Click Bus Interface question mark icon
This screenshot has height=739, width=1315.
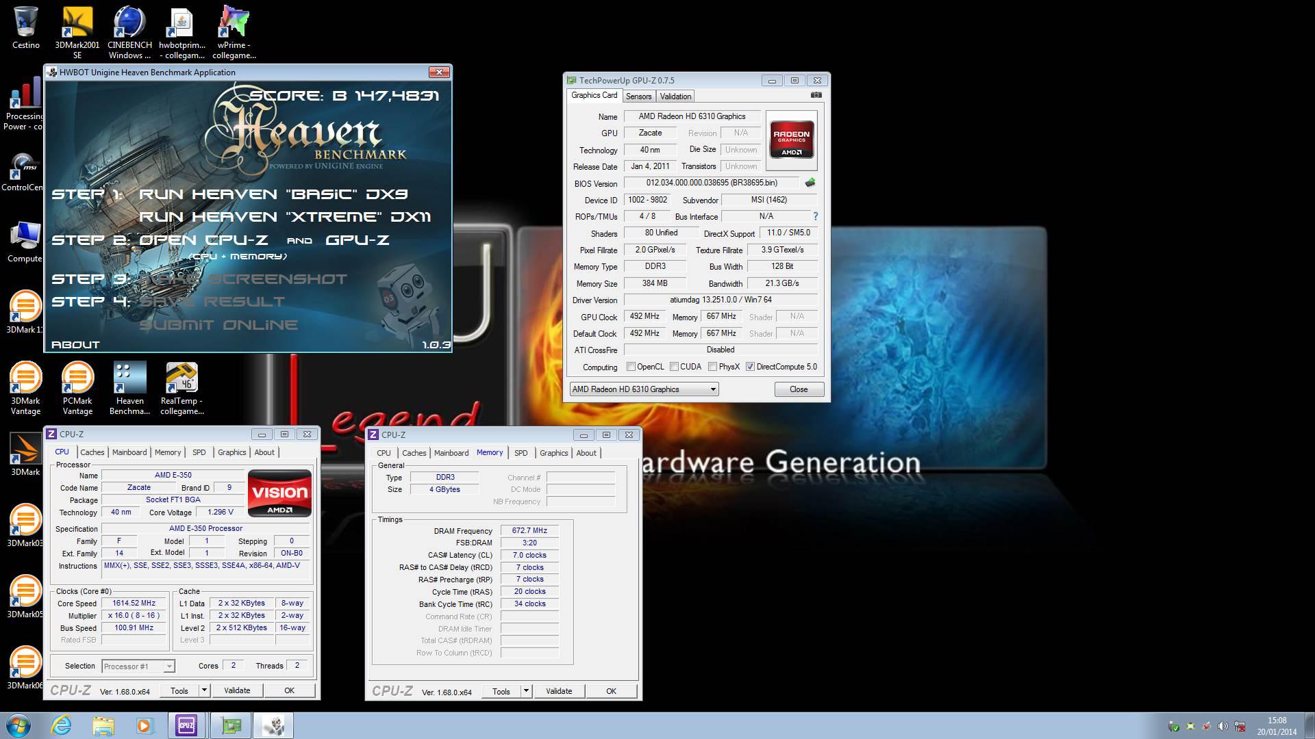pyautogui.click(x=815, y=216)
